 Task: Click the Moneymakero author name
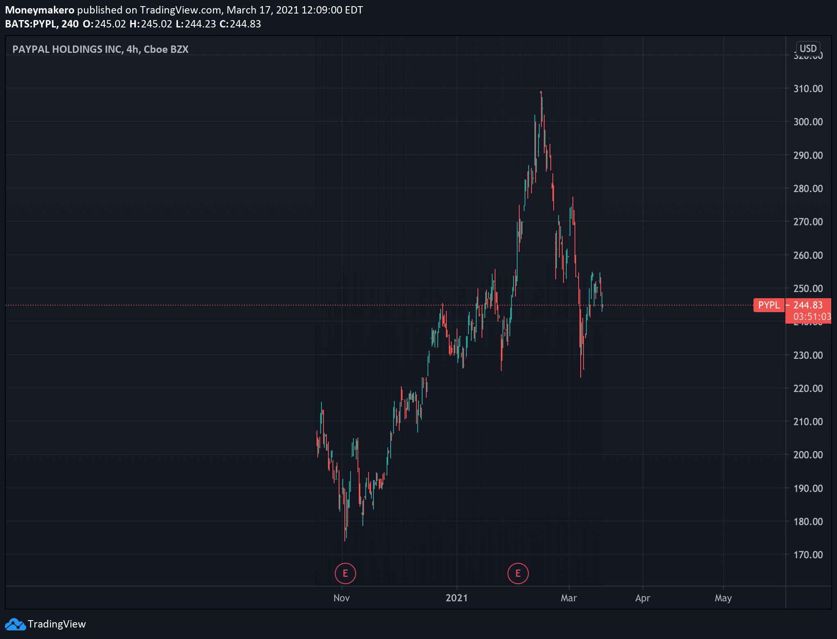40,10
